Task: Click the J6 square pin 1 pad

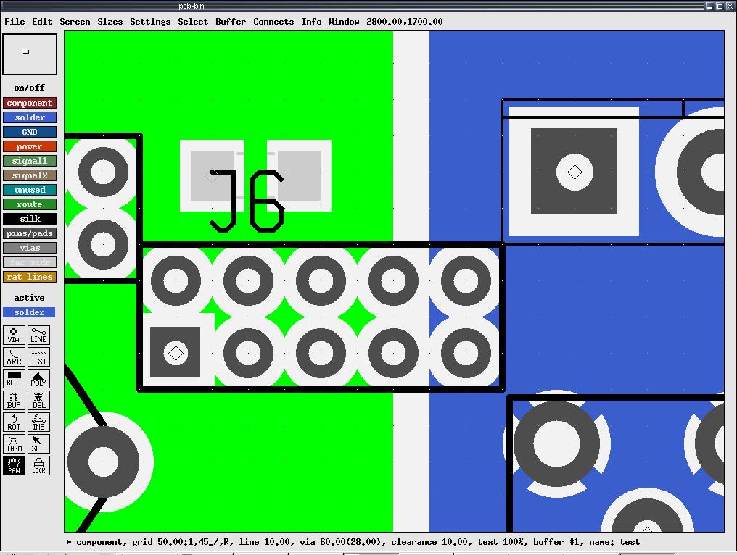Action: tap(176, 353)
